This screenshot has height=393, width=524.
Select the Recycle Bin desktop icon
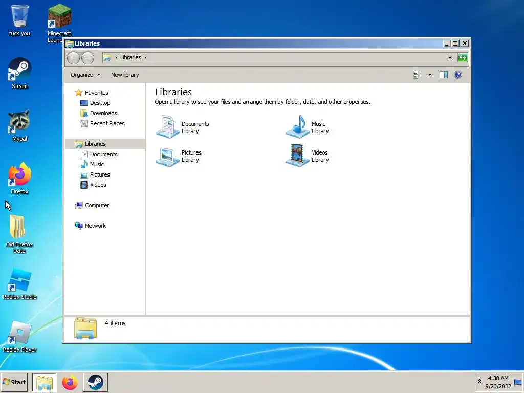click(20, 20)
